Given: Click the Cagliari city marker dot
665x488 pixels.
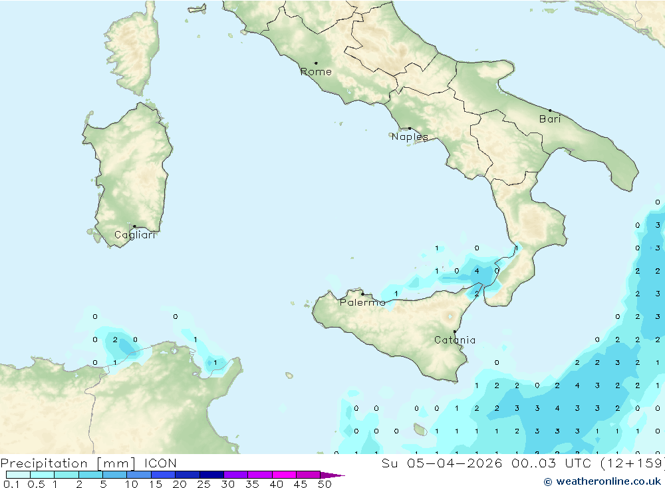Looking at the screenshot, I should [134, 226].
